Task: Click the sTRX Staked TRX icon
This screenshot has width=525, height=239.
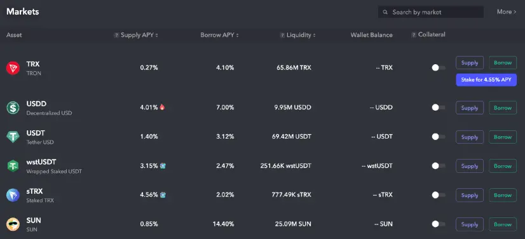Action: 13,195
